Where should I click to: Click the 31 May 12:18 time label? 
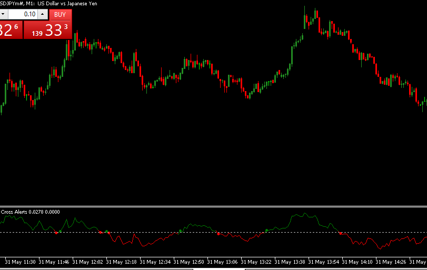pos(122,262)
